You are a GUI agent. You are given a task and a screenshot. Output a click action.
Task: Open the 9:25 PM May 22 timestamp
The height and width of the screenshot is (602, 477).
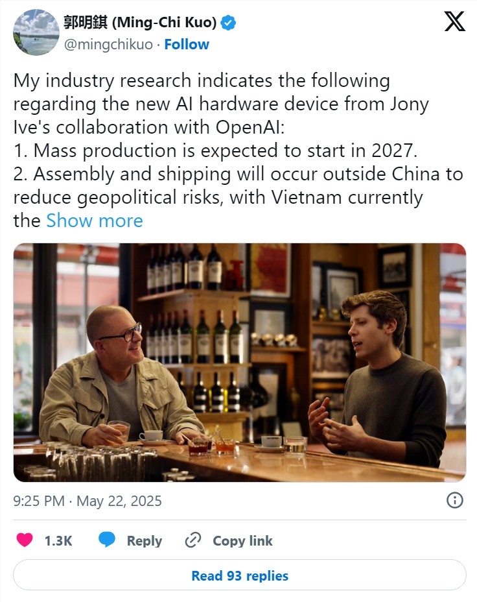(87, 501)
